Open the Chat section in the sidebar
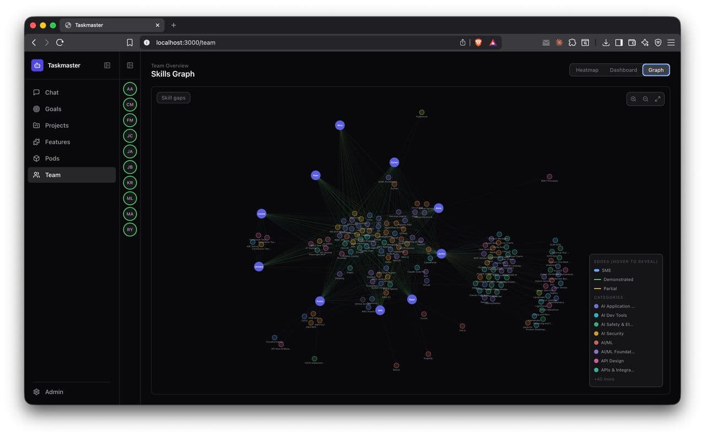705x437 pixels. [x=51, y=92]
